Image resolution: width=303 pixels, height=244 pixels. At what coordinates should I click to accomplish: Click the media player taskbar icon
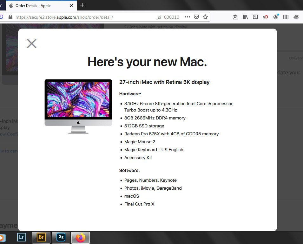point(2,238)
